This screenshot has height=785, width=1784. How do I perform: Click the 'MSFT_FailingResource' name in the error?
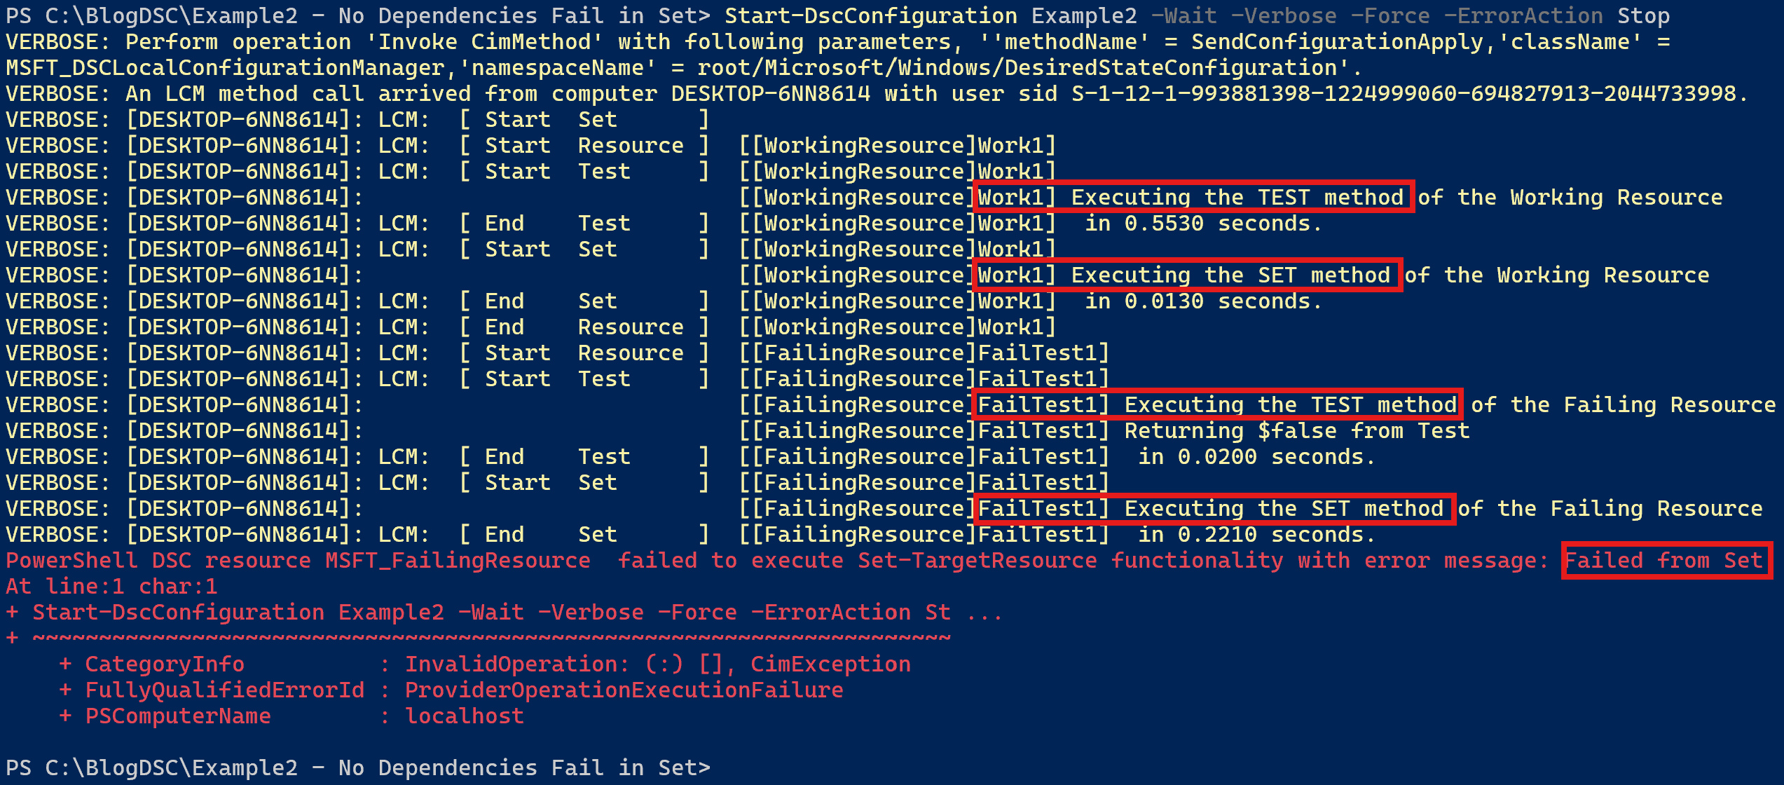[x=458, y=561]
